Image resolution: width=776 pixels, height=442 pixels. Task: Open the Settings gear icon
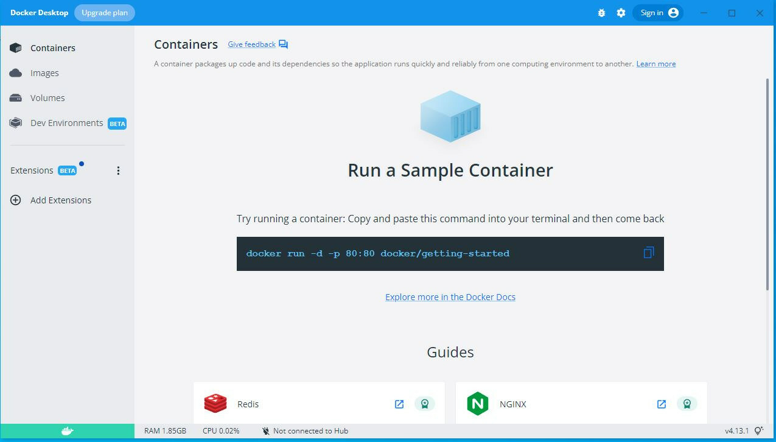click(x=621, y=13)
